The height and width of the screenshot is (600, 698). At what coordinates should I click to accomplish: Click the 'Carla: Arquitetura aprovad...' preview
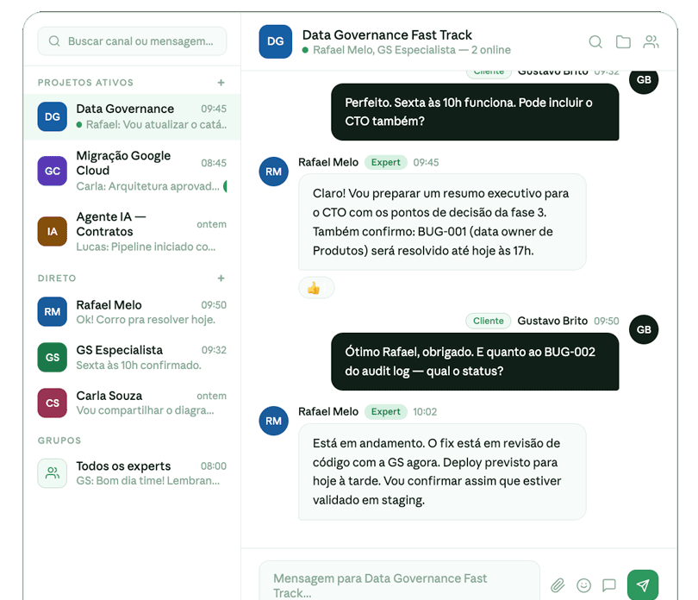147,186
